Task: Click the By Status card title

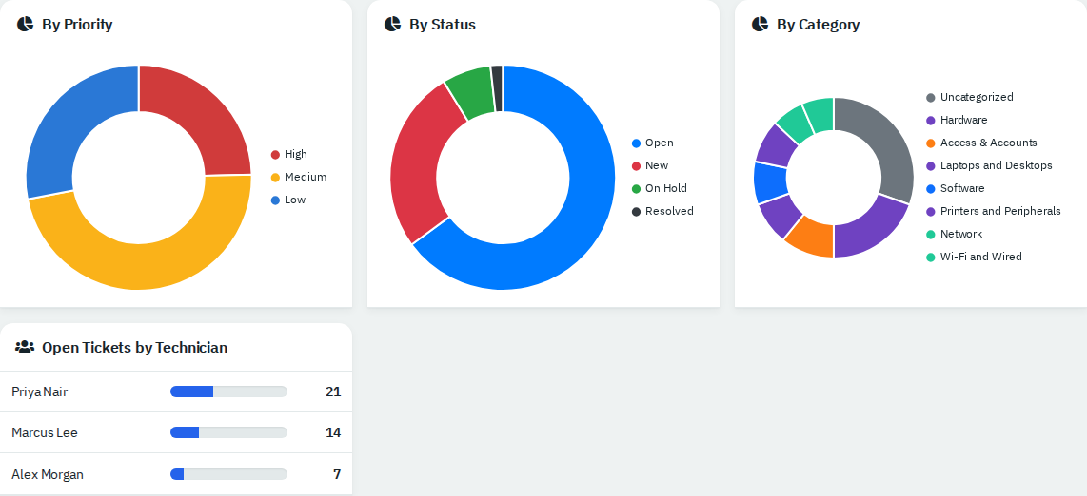Action: pyautogui.click(x=443, y=24)
